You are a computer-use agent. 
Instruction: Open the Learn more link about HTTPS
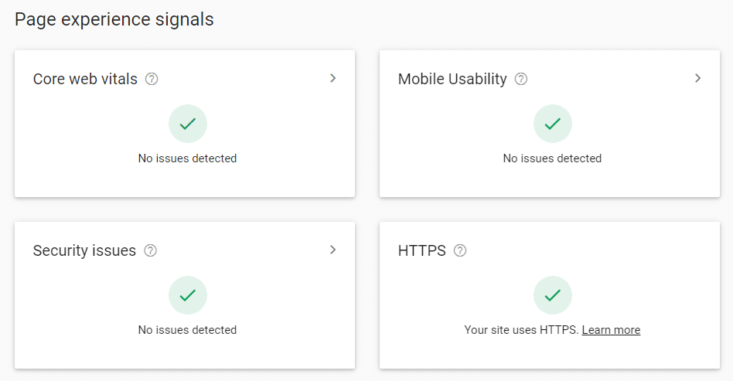611,330
